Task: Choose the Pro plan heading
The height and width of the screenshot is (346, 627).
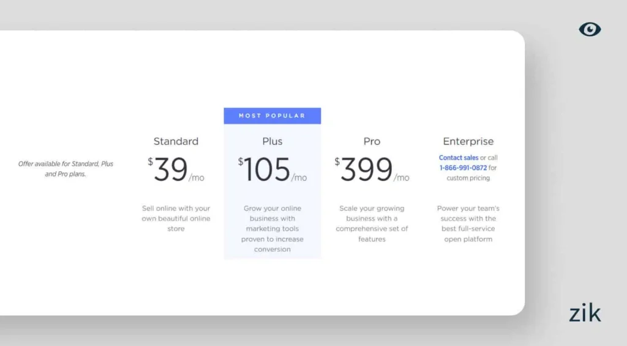Action: [372, 141]
